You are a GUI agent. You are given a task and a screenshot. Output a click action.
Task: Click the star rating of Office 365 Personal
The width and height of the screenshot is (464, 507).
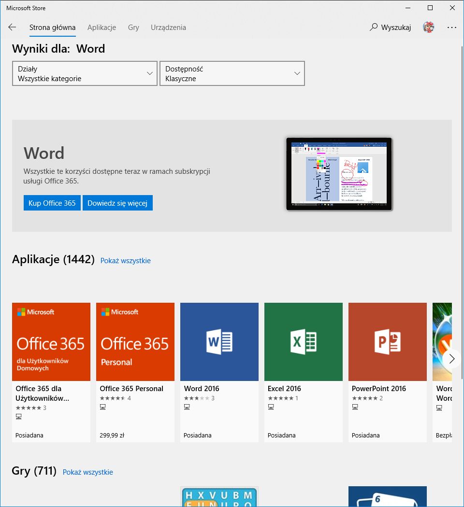pyautogui.click(x=112, y=398)
